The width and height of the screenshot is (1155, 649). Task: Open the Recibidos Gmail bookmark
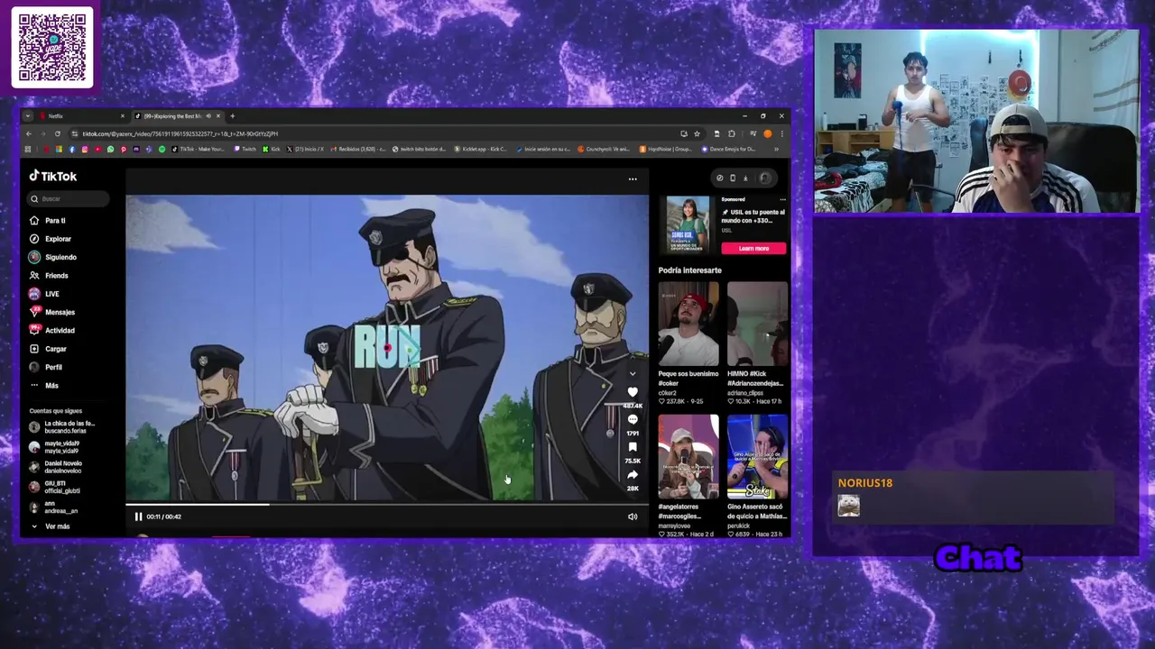click(x=357, y=149)
